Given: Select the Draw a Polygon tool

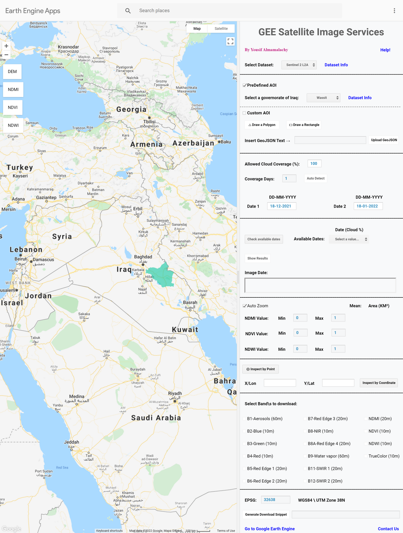Looking at the screenshot, I should pos(262,125).
